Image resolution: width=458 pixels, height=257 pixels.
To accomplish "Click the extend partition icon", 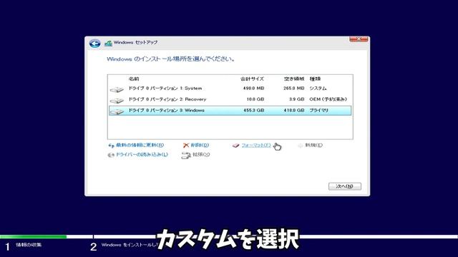I will point(186,156).
